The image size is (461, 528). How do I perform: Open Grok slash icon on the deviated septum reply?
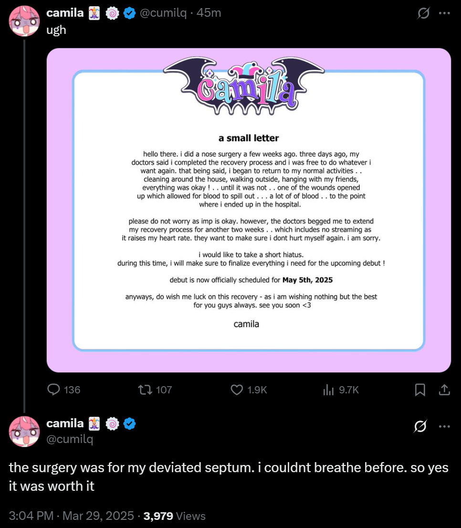420,426
